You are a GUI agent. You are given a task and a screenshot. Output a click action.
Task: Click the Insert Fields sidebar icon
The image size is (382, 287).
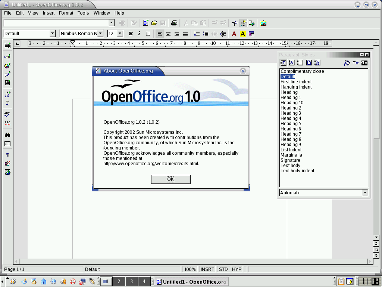7,57
